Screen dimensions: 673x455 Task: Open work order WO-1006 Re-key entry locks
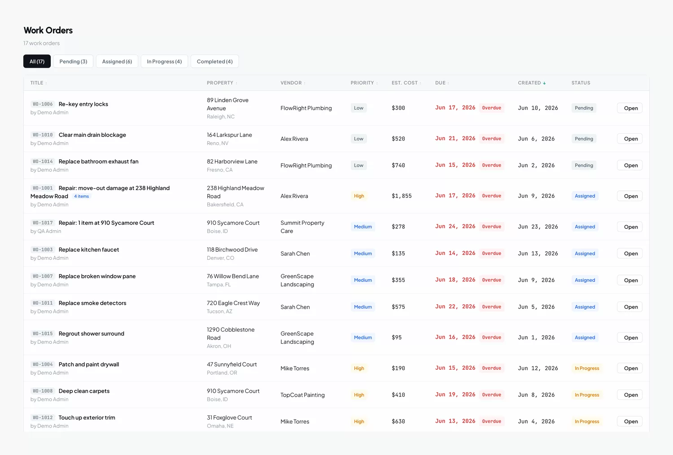pos(630,108)
